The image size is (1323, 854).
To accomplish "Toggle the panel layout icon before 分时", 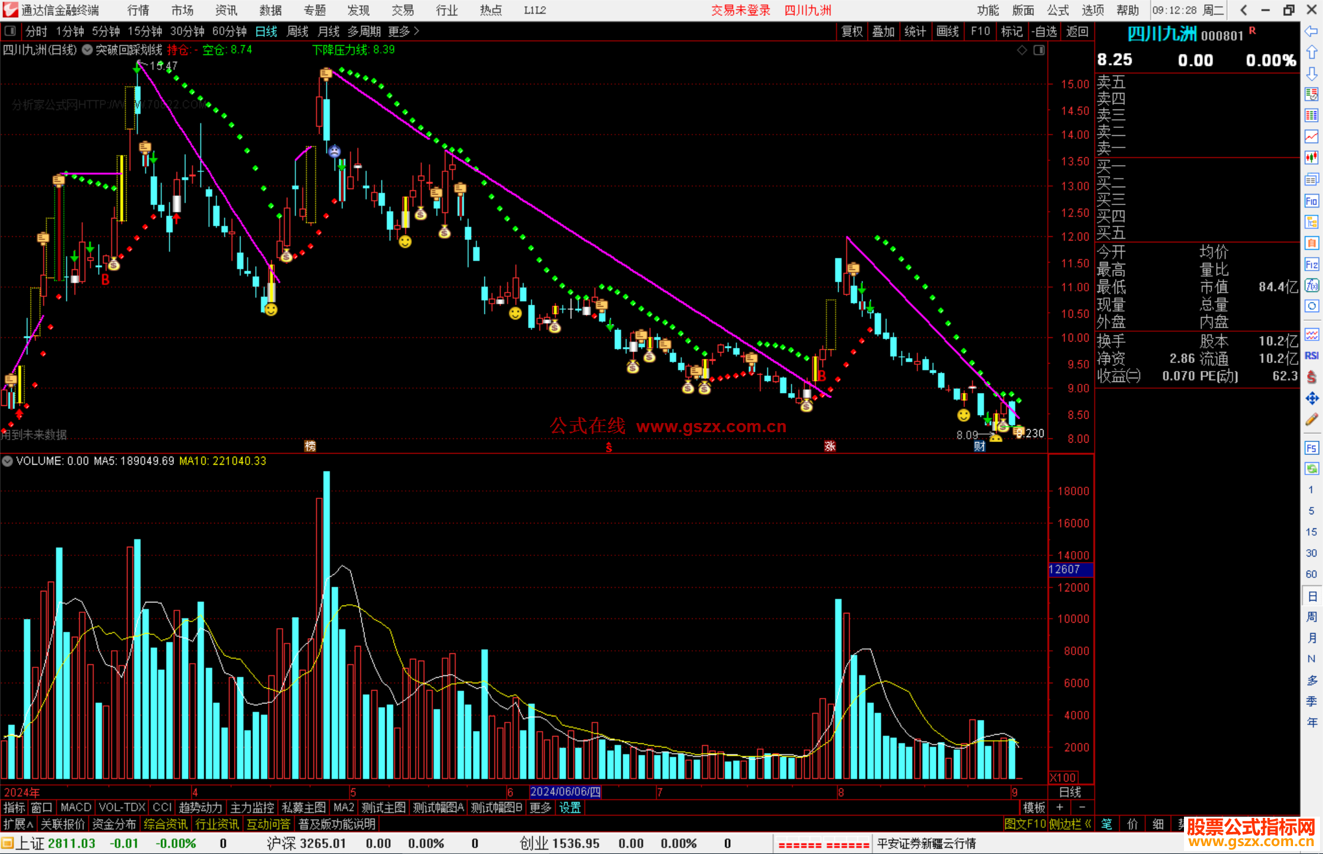I will click(x=10, y=31).
